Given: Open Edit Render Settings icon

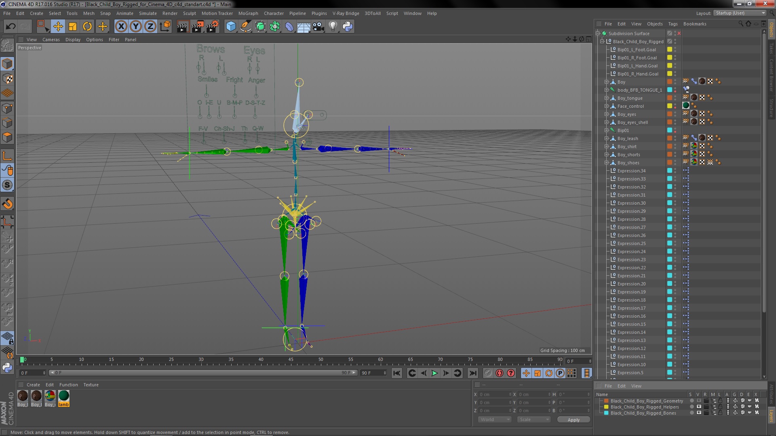Looking at the screenshot, I should [213, 27].
